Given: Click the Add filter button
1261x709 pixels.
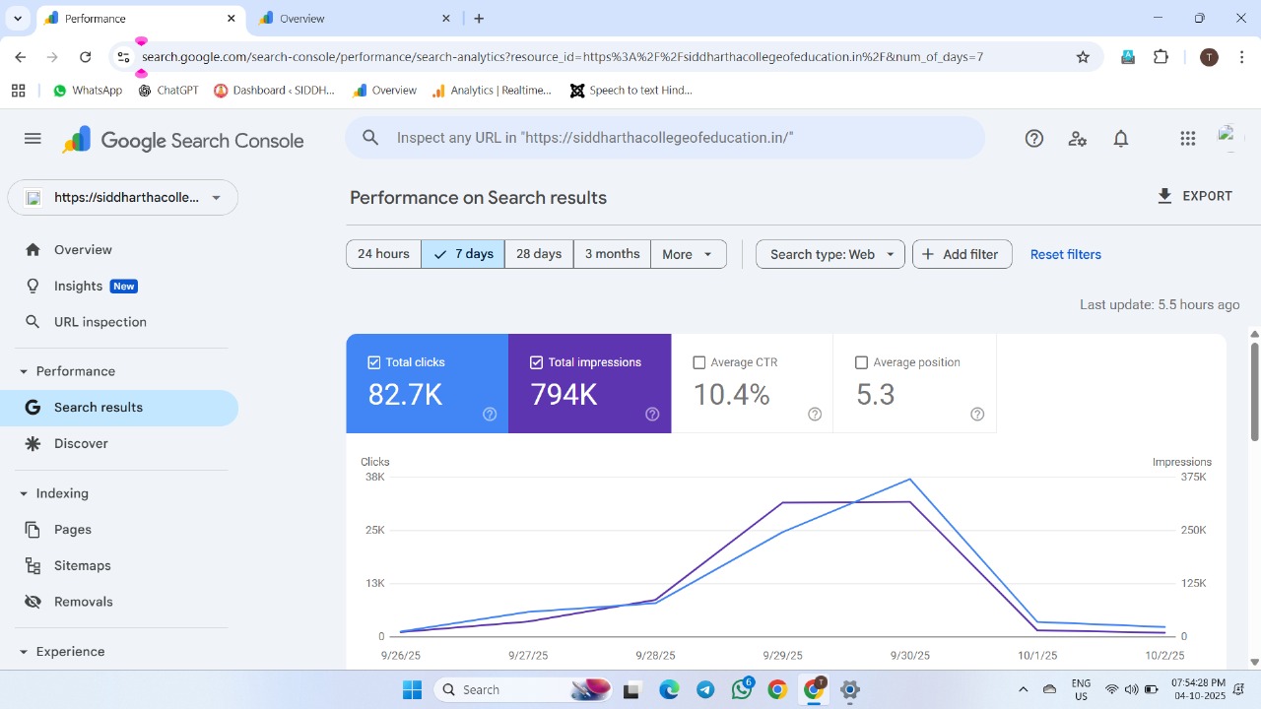Looking at the screenshot, I should click(962, 254).
